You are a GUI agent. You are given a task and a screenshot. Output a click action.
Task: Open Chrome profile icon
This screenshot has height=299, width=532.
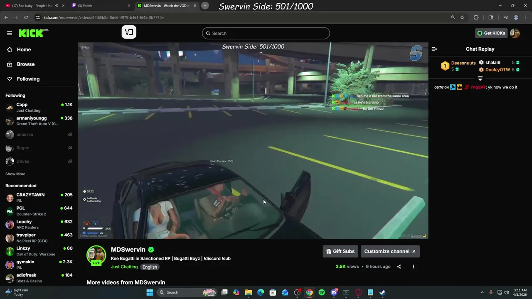coord(516,17)
